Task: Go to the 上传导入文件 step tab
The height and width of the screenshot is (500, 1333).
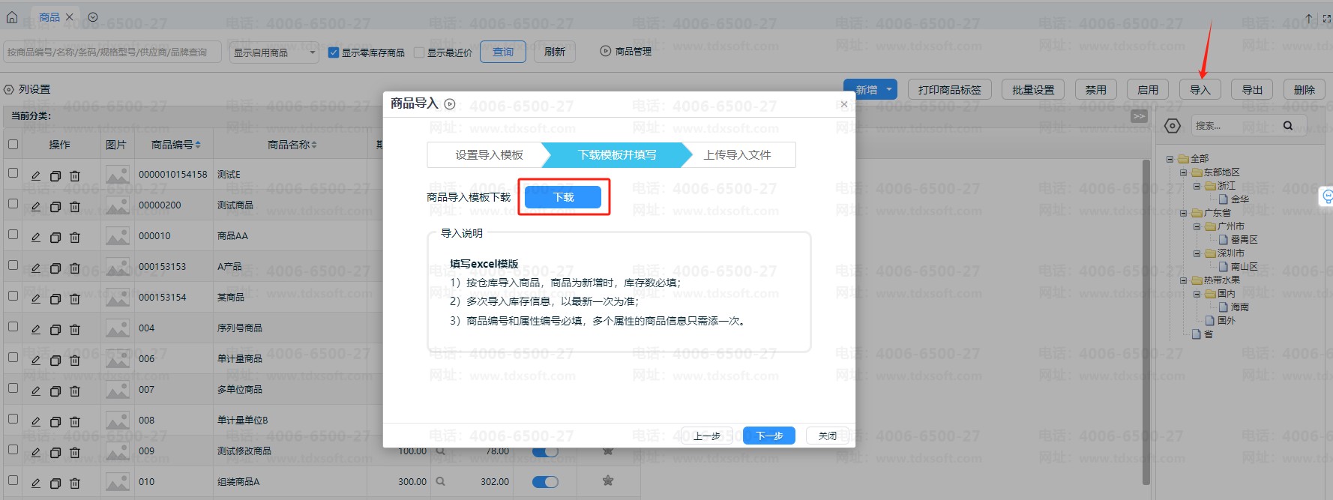Action: click(737, 155)
